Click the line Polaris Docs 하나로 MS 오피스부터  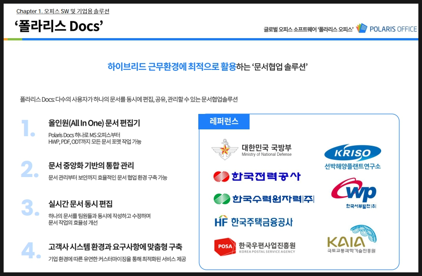[84, 135]
